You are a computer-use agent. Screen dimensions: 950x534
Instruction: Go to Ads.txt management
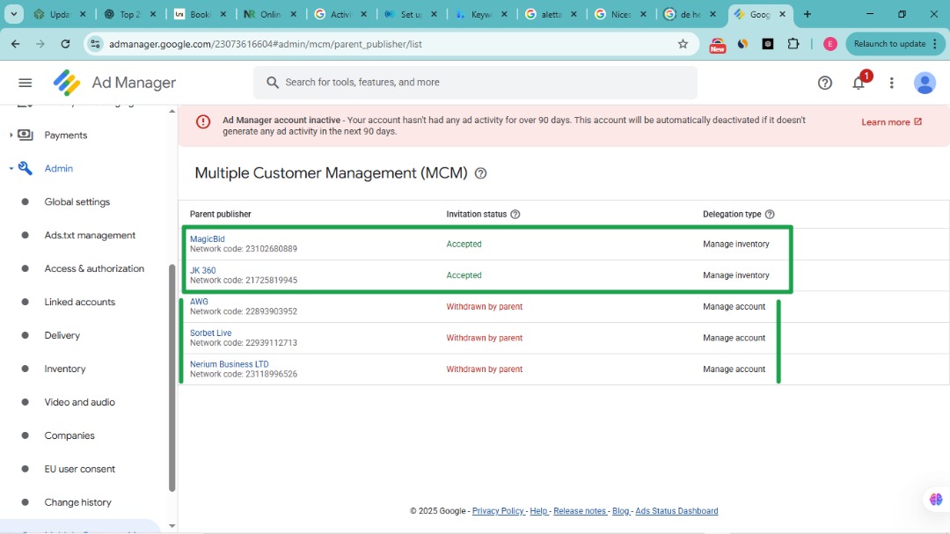pos(90,236)
